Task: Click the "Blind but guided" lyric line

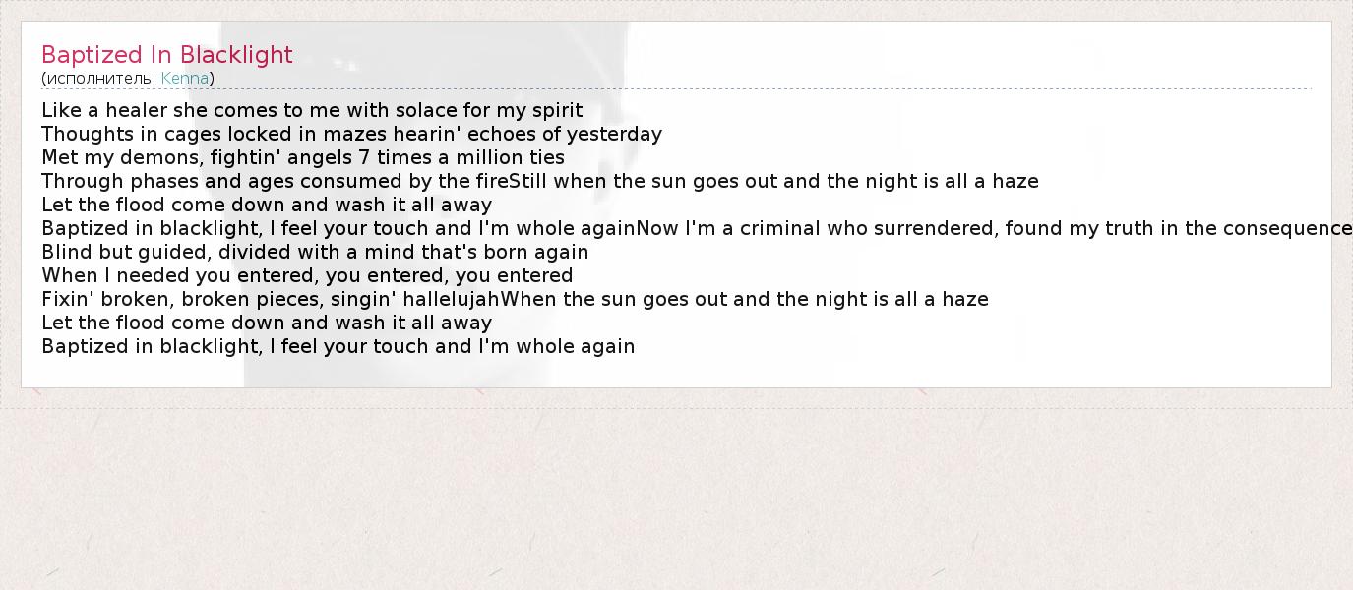Action: tap(315, 252)
